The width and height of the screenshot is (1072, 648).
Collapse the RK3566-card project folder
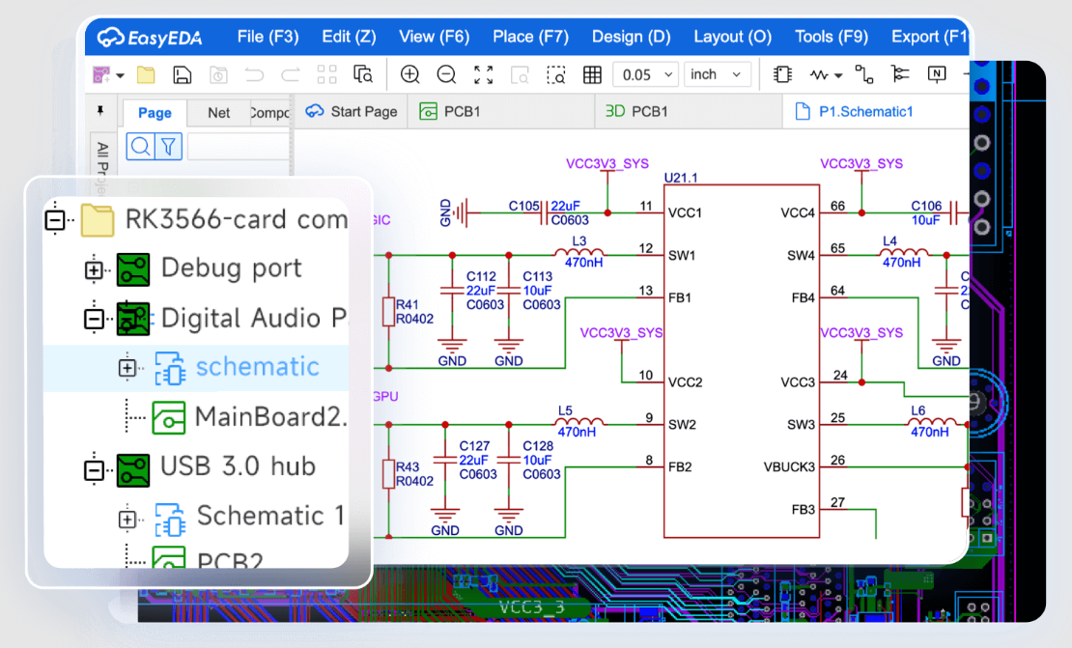tap(55, 220)
